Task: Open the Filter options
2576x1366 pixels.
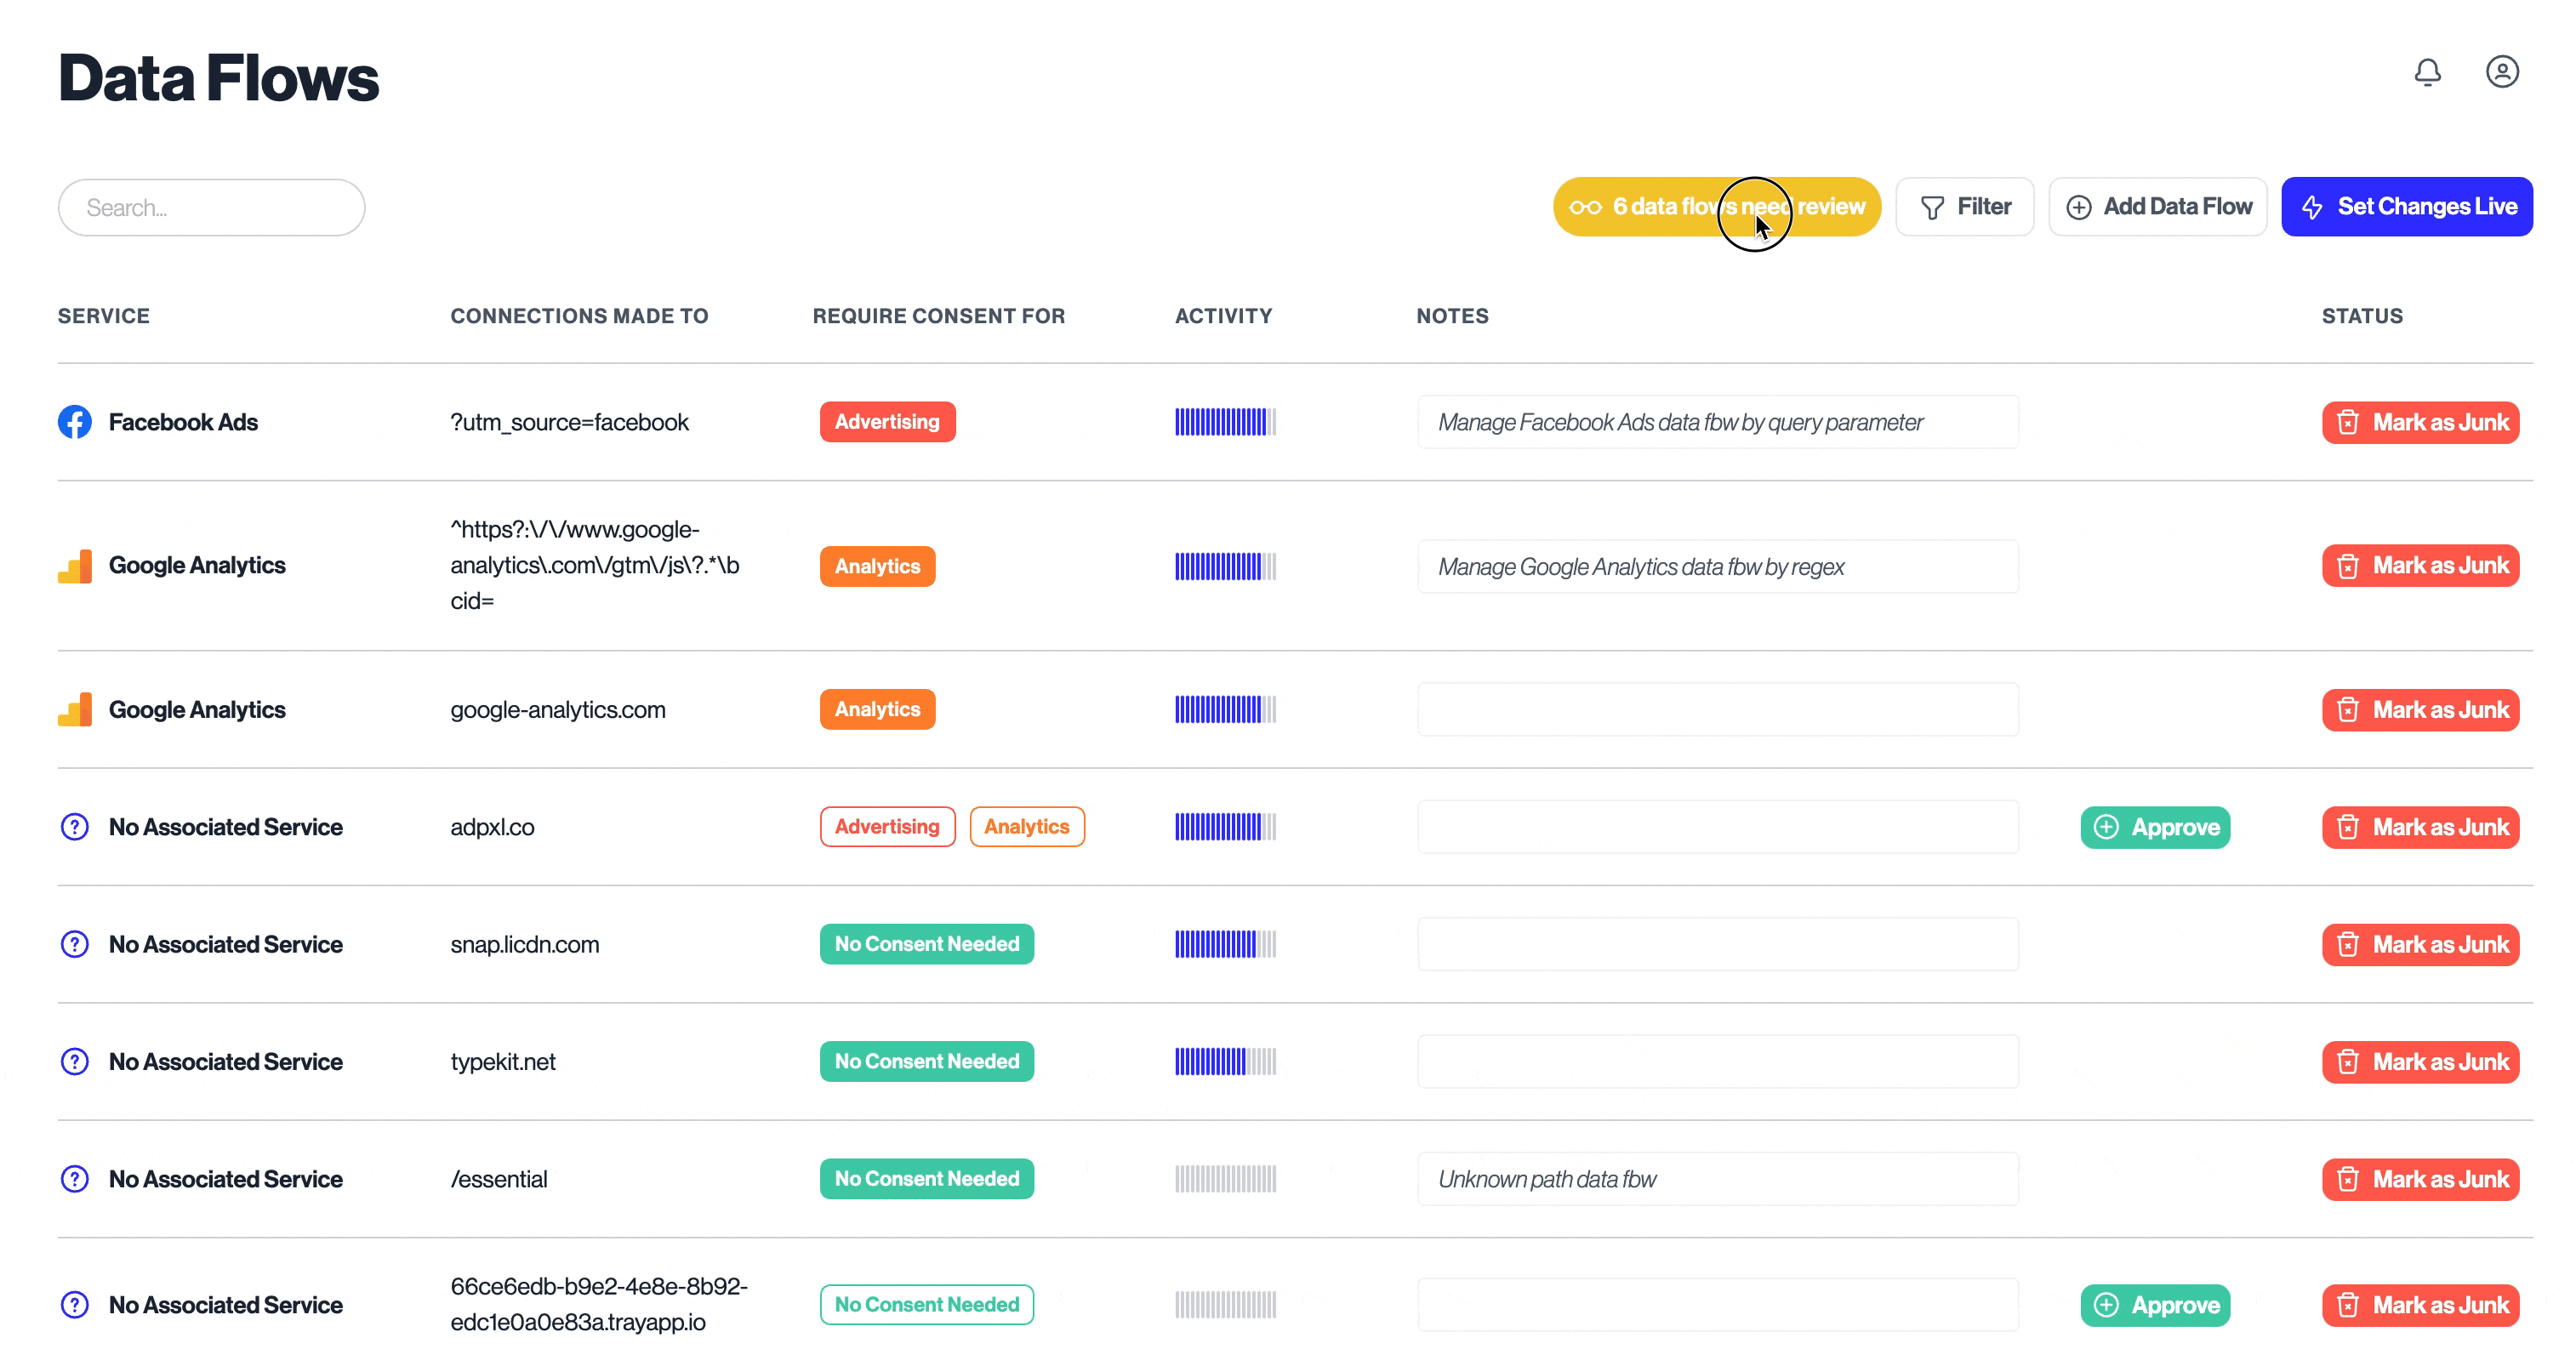Action: click(x=1964, y=207)
